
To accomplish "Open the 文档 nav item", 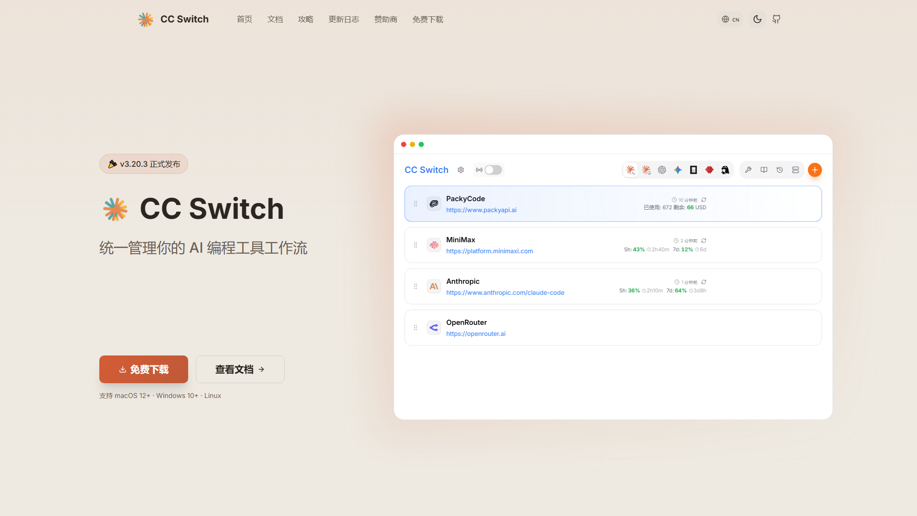I will (275, 19).
